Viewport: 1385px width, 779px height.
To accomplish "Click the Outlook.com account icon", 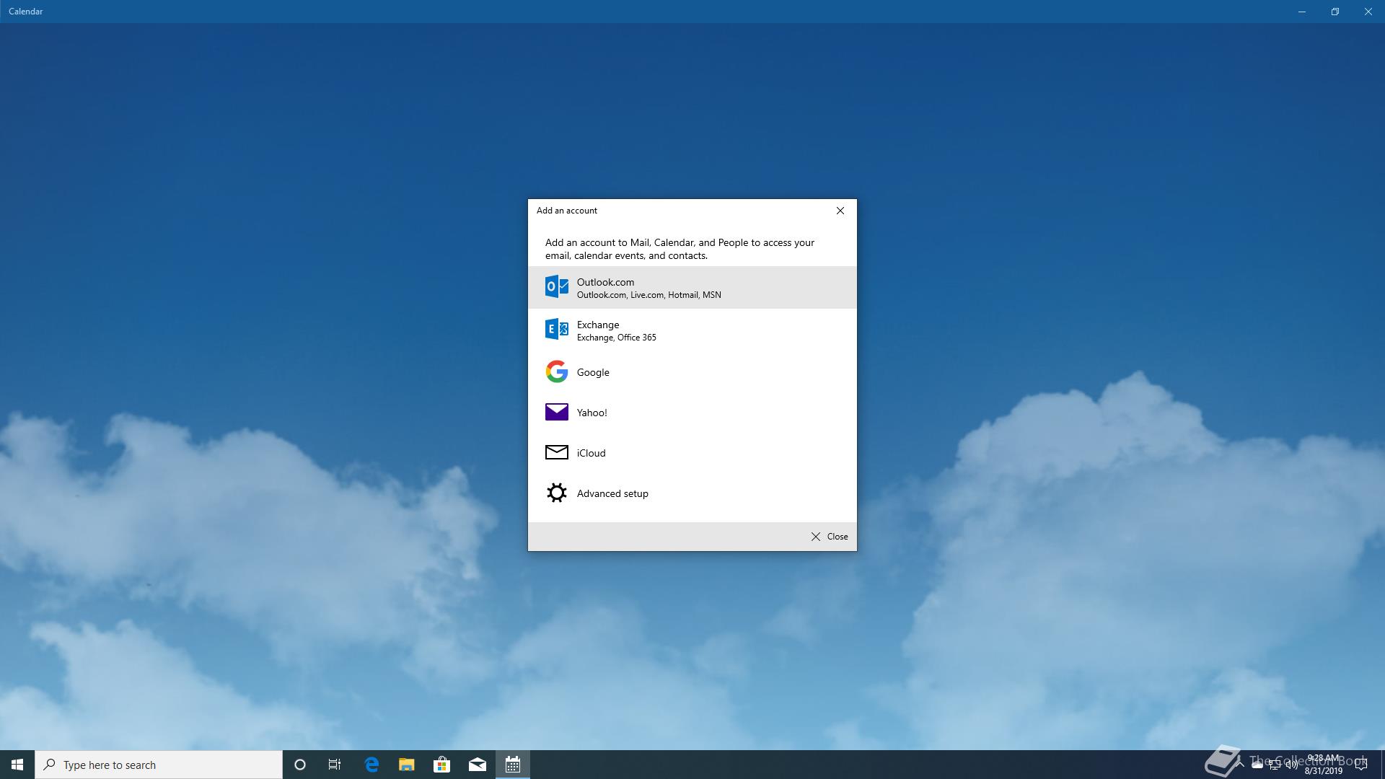I will click(556, 287).
